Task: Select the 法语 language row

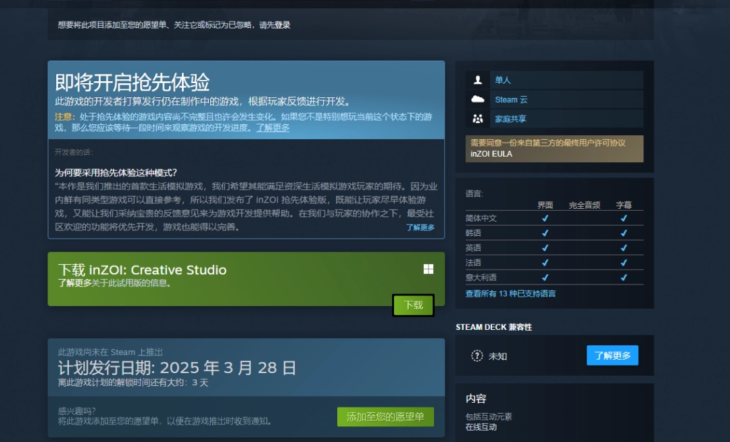Action: click(554, 263)
